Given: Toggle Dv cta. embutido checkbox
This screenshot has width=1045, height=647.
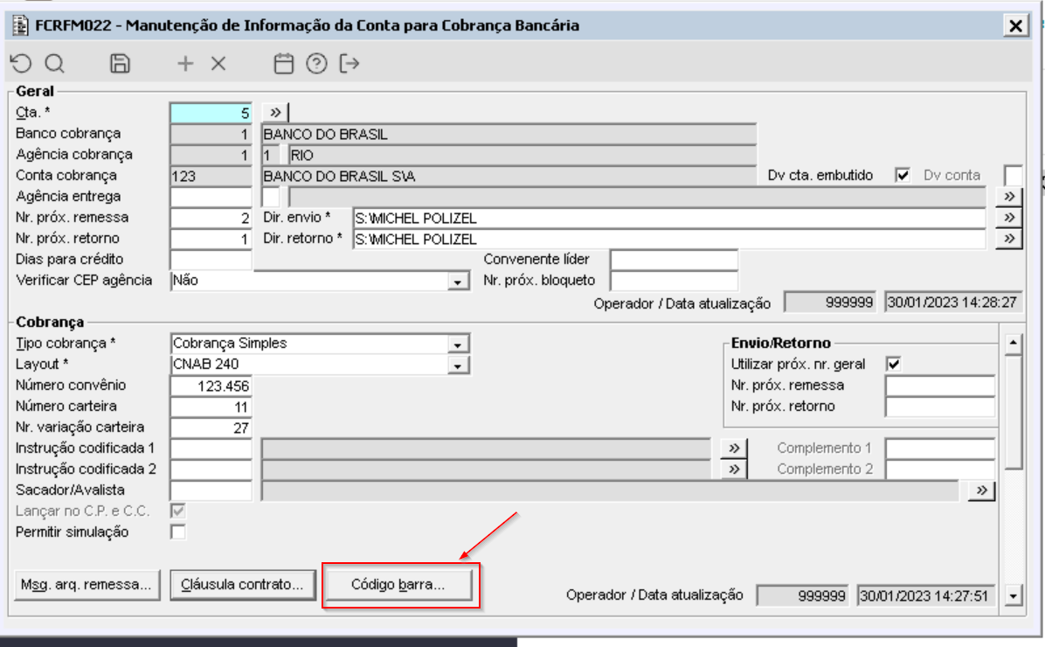Looking at the screenshot, I should 903,176.
